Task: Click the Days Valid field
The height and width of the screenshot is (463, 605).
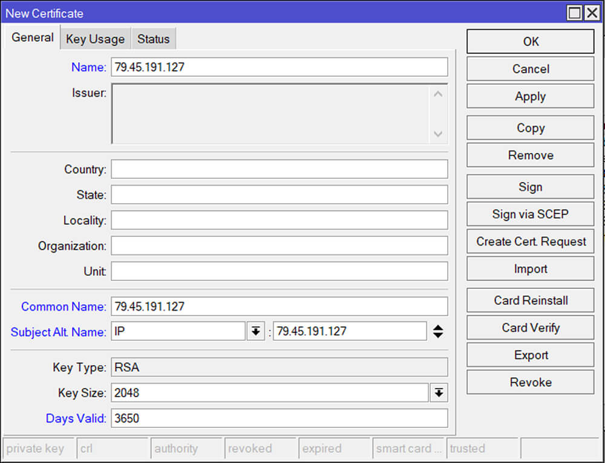Action: tap(280, 418)
